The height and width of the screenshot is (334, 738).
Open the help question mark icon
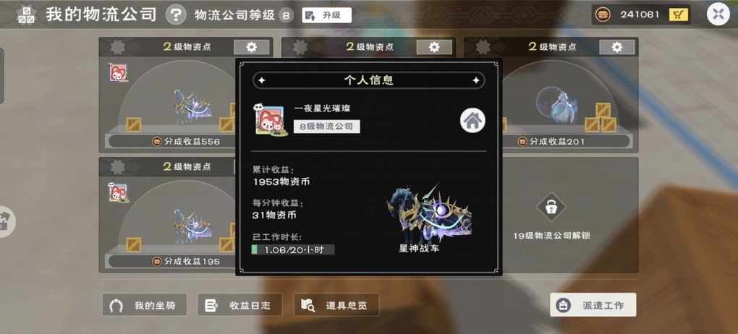(176, 15)
